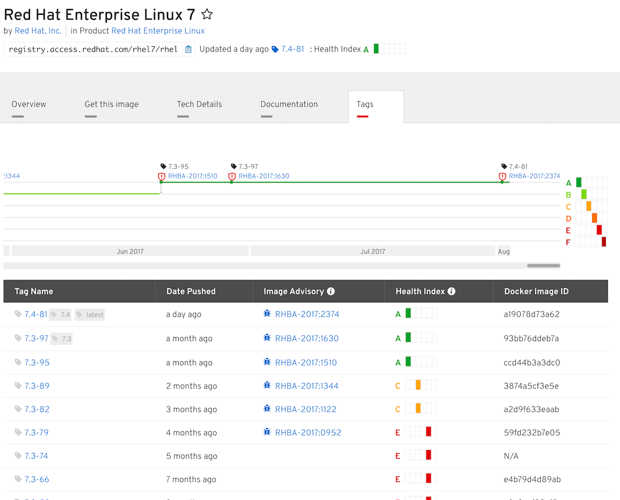The image size is (620, 500).
Task: Copy the registry URL with the clipboard icon
Action: tap(189, 49)
